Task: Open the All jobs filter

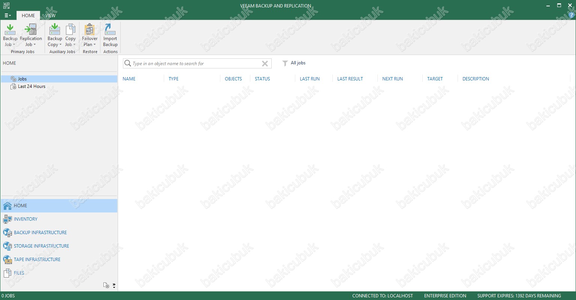Action: 298,63
